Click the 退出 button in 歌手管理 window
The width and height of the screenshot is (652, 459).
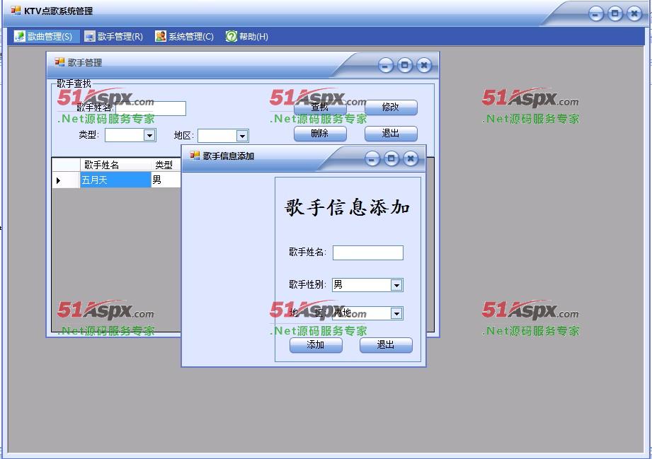(x=391, y=134)
